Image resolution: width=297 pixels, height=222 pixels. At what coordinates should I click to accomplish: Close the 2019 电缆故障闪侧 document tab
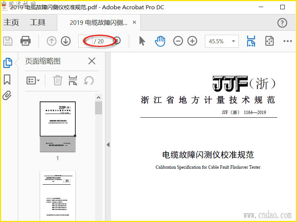[x=134, y=22]
